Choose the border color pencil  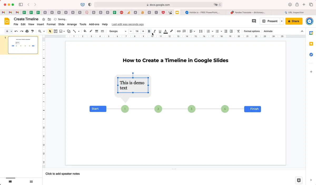[91, 31]
